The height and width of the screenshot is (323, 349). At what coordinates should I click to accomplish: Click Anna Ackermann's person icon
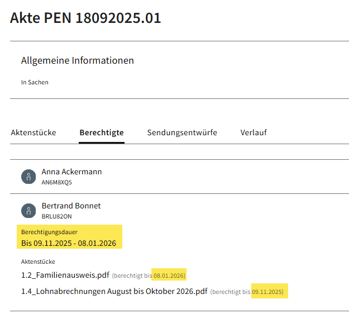click(x=28, y=177)
